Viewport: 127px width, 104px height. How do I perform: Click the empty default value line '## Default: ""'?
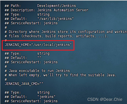23,58
